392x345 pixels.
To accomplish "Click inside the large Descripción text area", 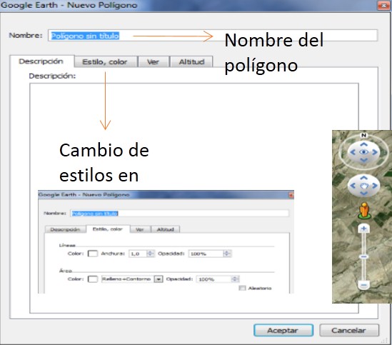I will coord(194,198).
